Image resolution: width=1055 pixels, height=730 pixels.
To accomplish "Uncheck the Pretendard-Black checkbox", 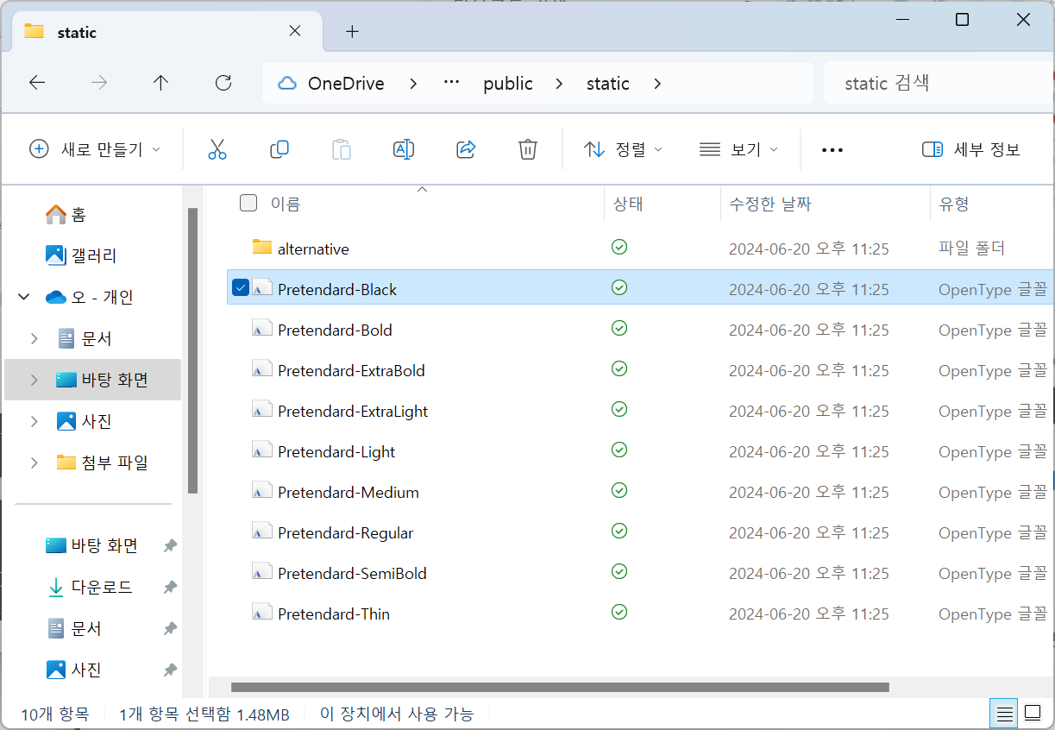I will point(241,287).
